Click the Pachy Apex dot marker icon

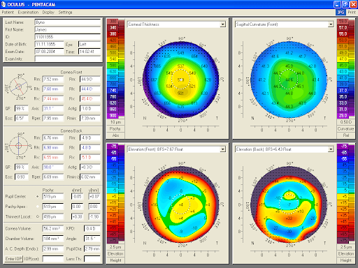point(37,207)
